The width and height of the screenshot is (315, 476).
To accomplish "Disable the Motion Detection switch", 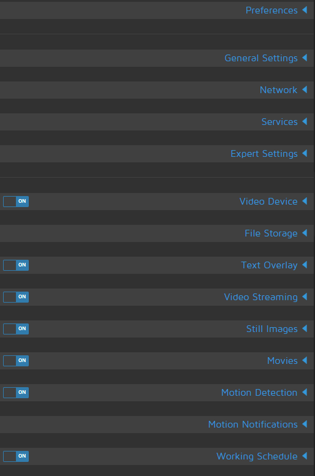I will pos(16,393).
